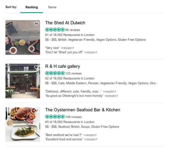
Task: View the 149 reviews link
Action: pyautogui.click(x=73, y=117)
